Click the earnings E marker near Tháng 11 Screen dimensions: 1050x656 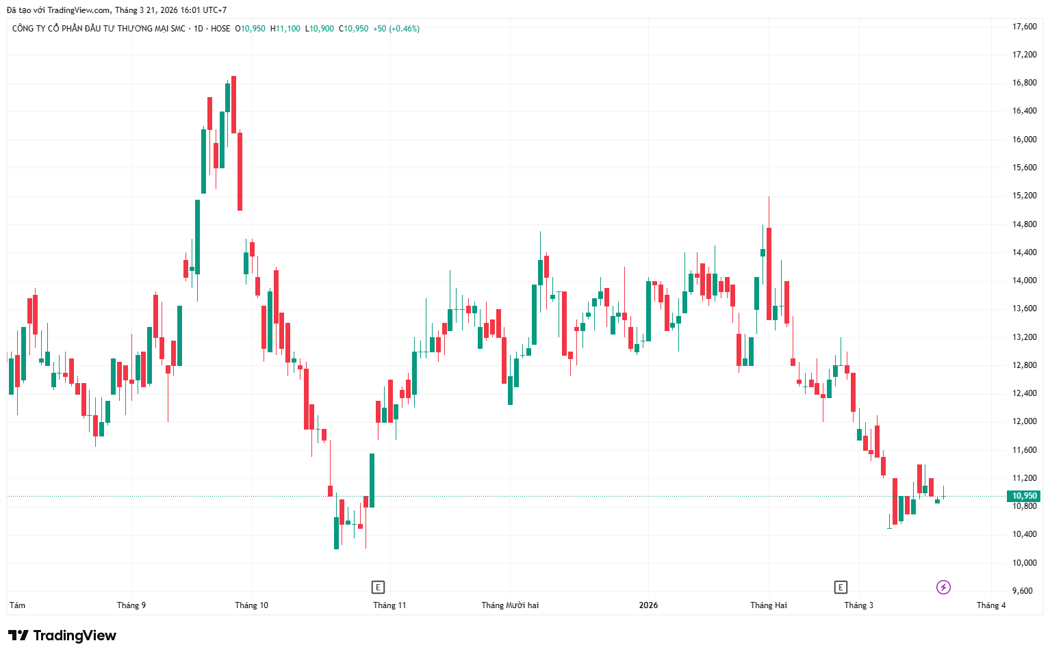377,587
